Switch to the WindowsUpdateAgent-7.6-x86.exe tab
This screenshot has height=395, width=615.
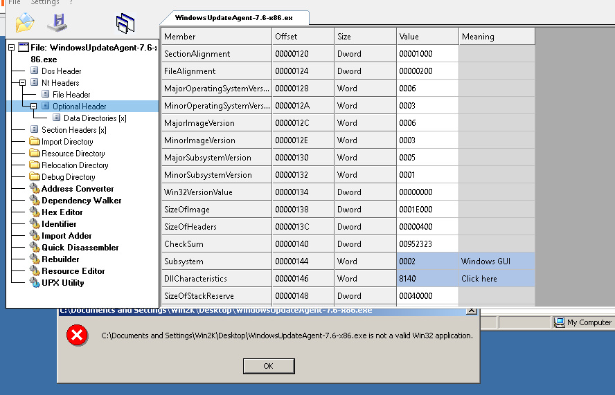[234, 17]
